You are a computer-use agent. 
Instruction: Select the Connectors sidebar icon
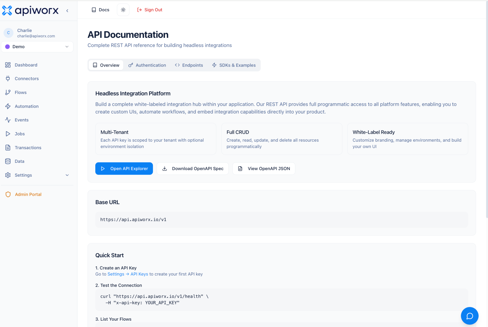click(x=8, y=78)
